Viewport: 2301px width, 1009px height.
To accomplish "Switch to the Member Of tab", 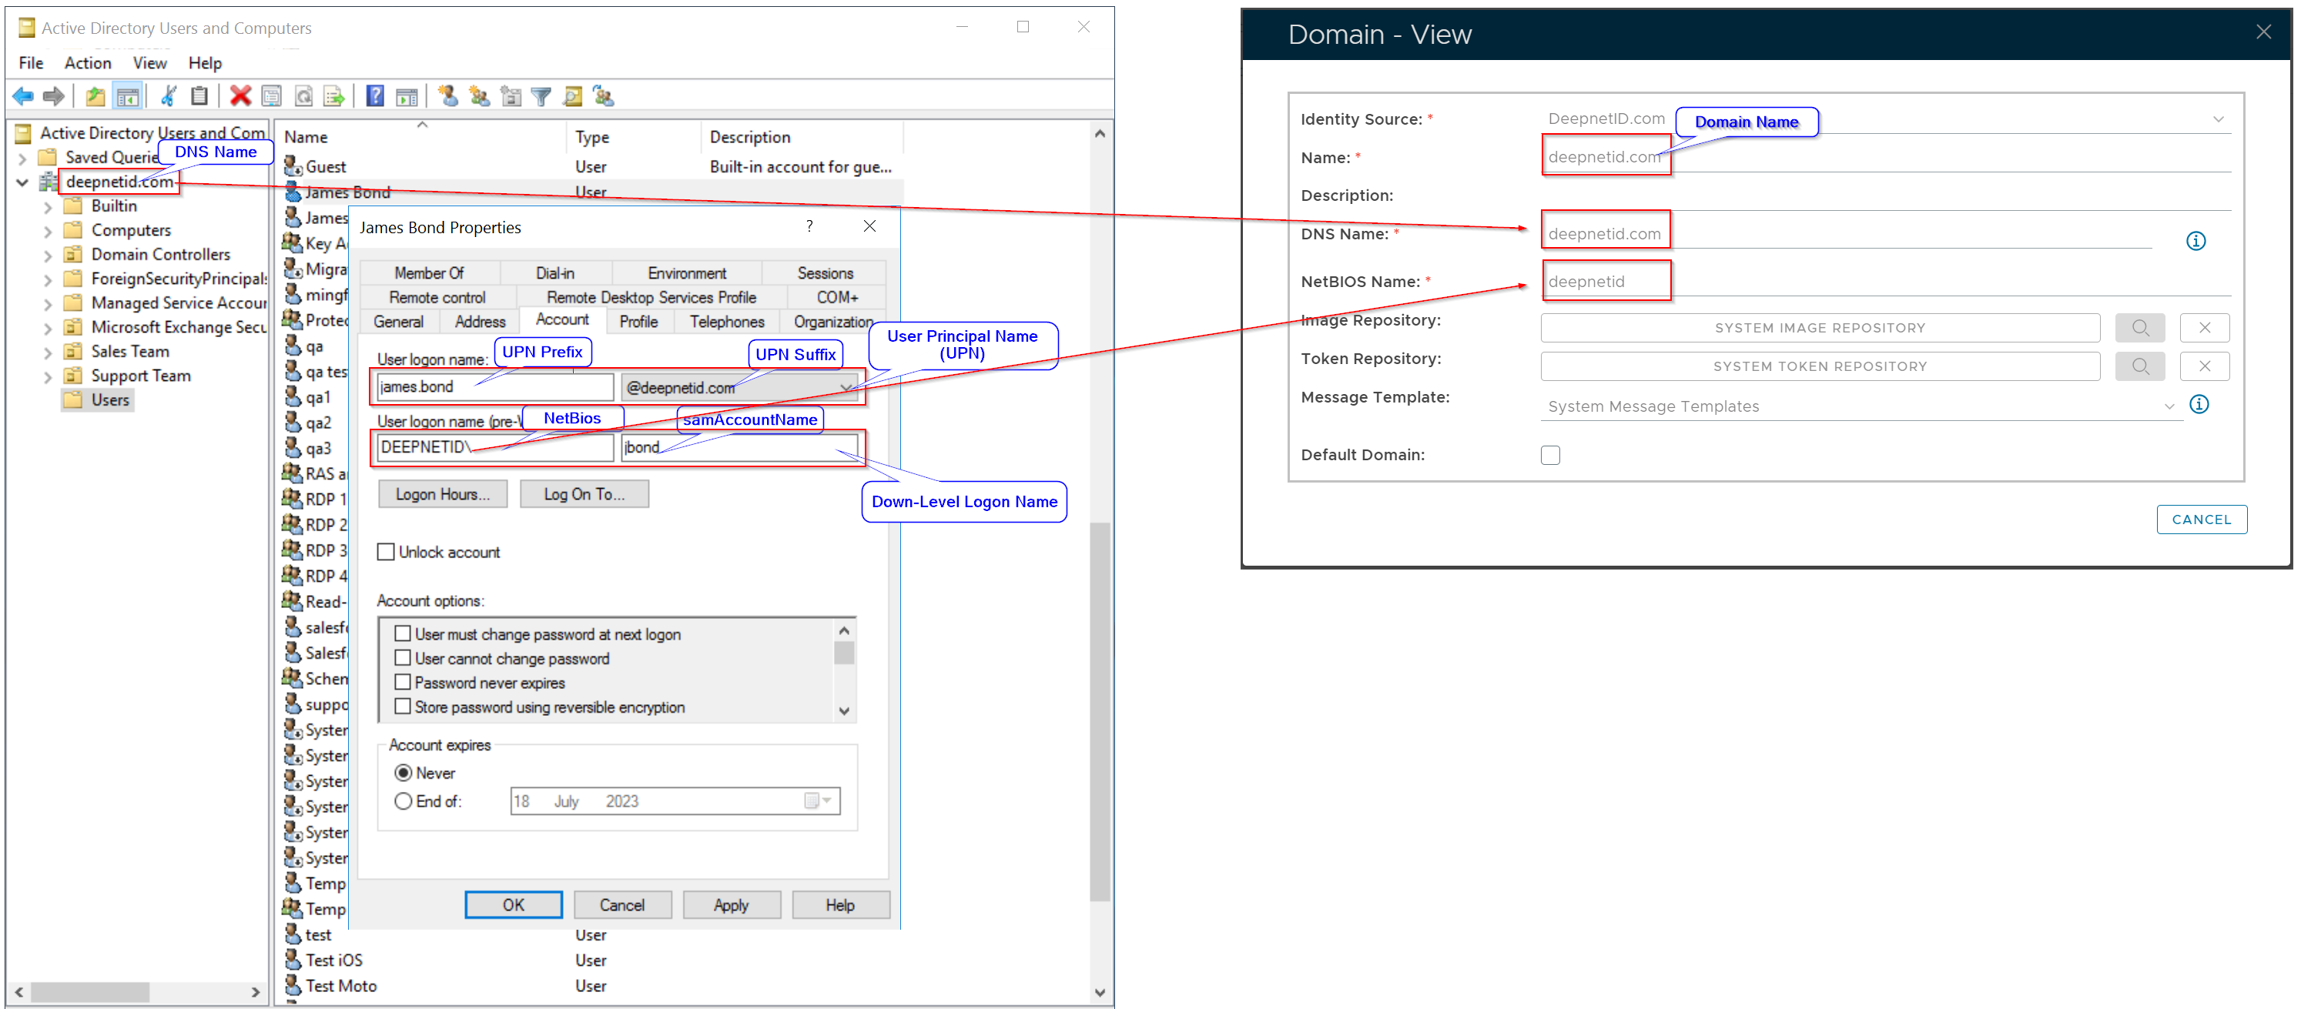I will pyautogui.click(x=429, y=273).
